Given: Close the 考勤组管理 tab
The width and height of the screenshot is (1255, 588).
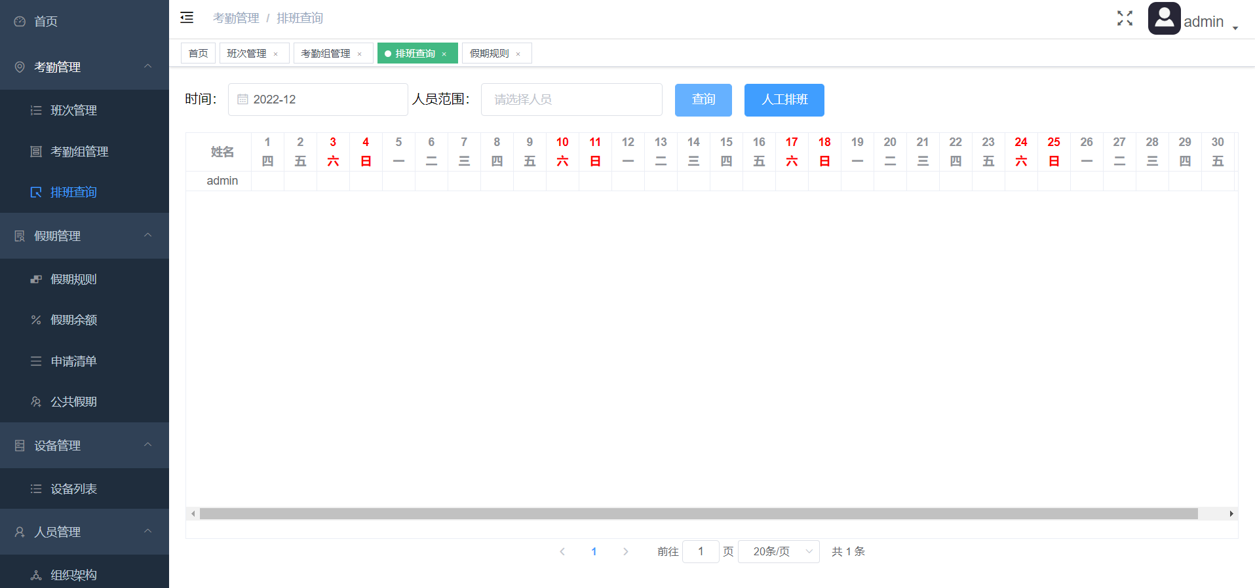Looking at the screenshot, I should pos(360,54).
